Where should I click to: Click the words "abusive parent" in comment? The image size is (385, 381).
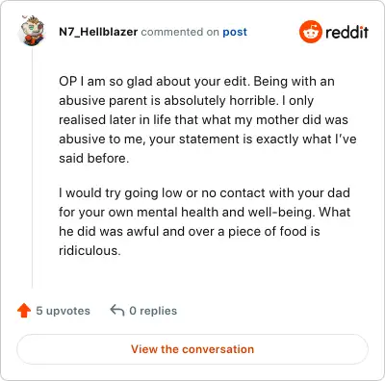(104, 101)
